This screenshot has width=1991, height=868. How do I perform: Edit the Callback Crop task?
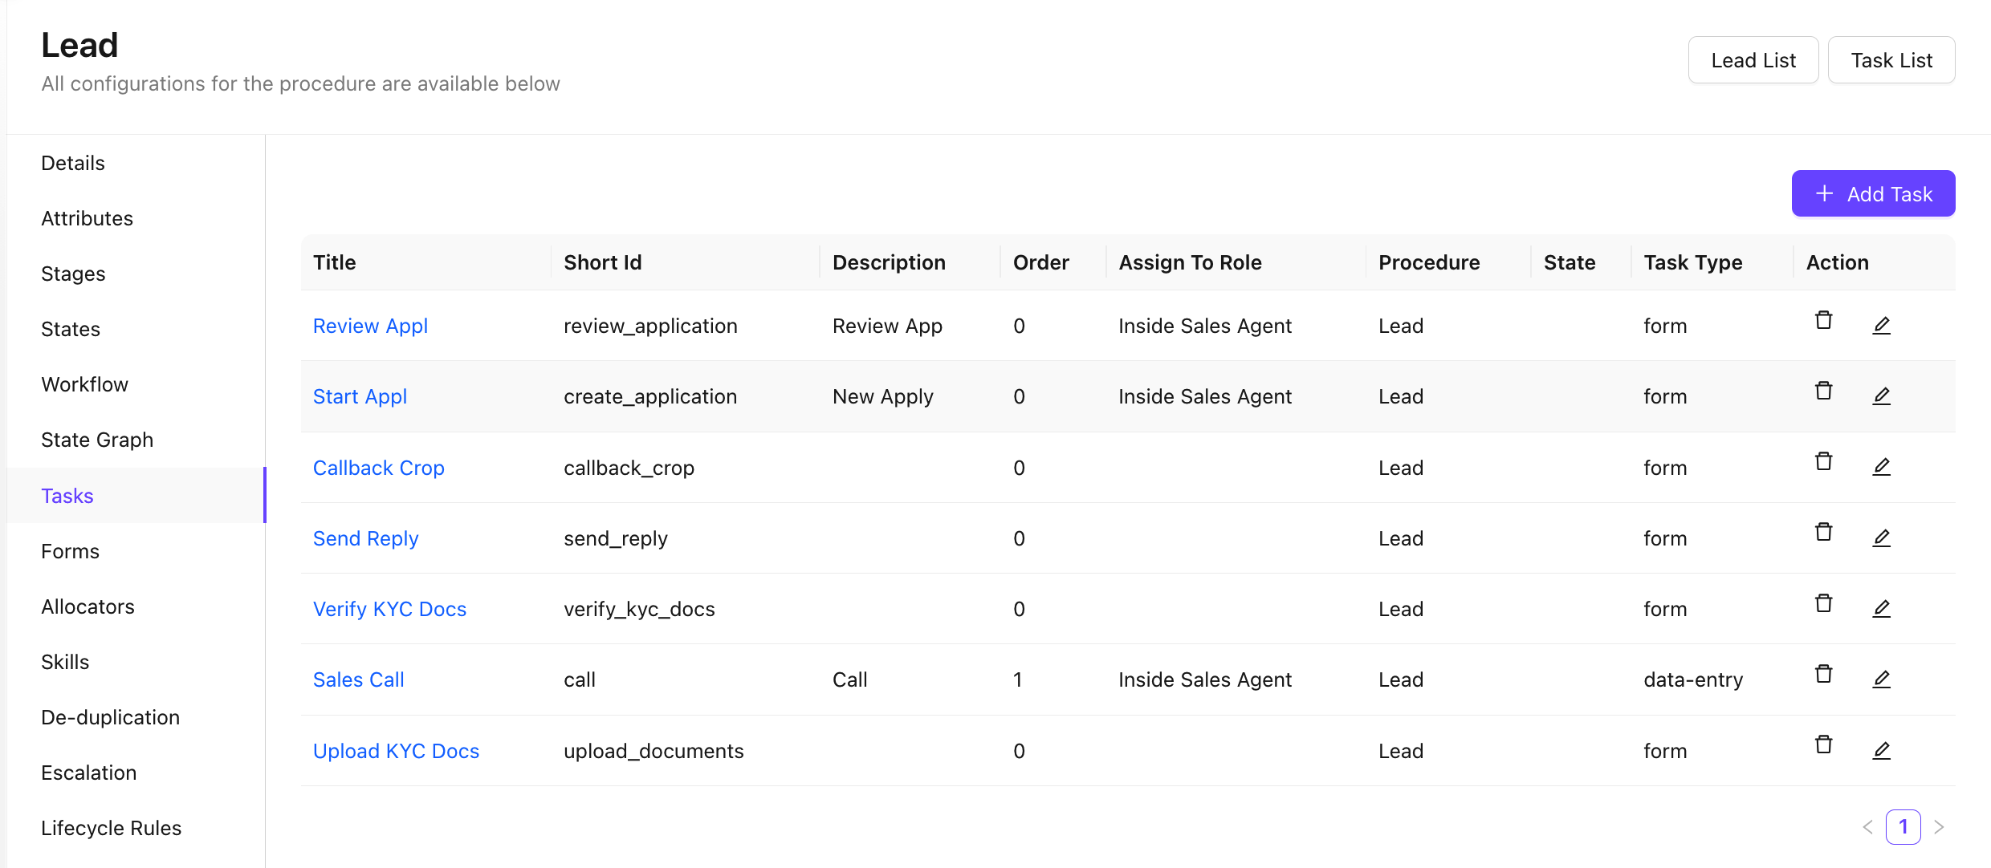1881,467
